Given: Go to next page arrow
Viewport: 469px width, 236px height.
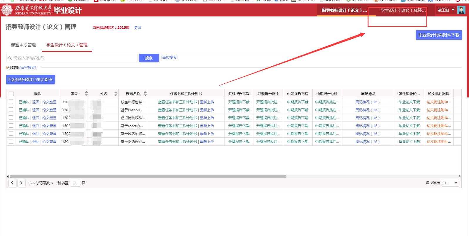Looking at the screenshot, I should 21,183.
